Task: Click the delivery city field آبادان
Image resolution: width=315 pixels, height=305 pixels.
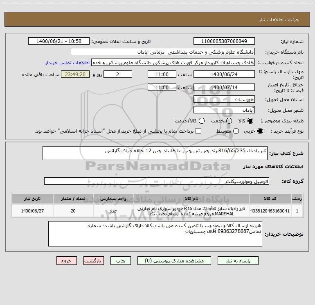Action: click(224, 110)
